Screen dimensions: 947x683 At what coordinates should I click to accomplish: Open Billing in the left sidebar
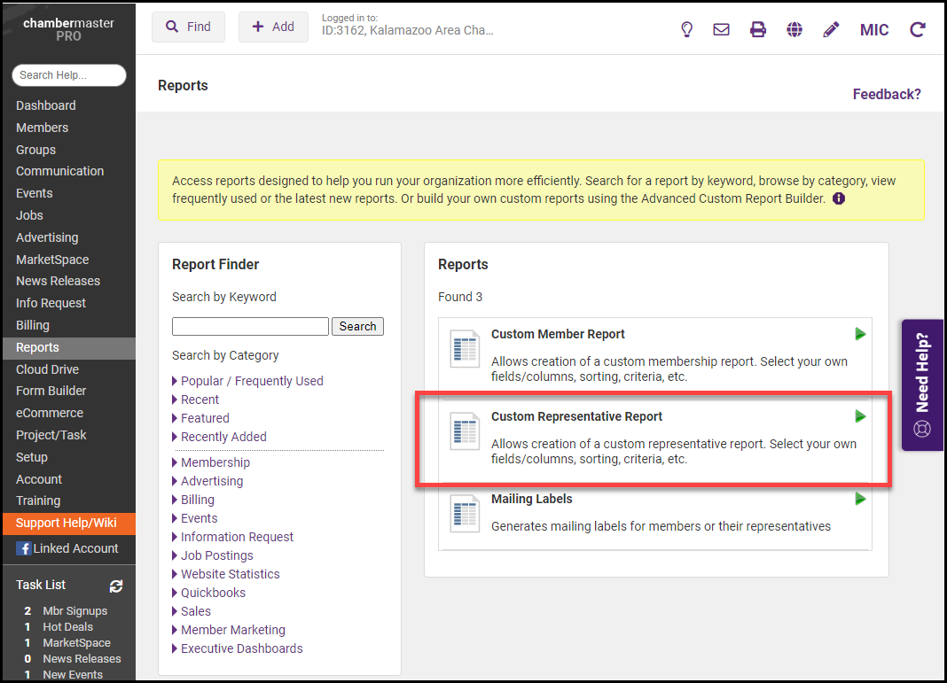click(33, 325)
